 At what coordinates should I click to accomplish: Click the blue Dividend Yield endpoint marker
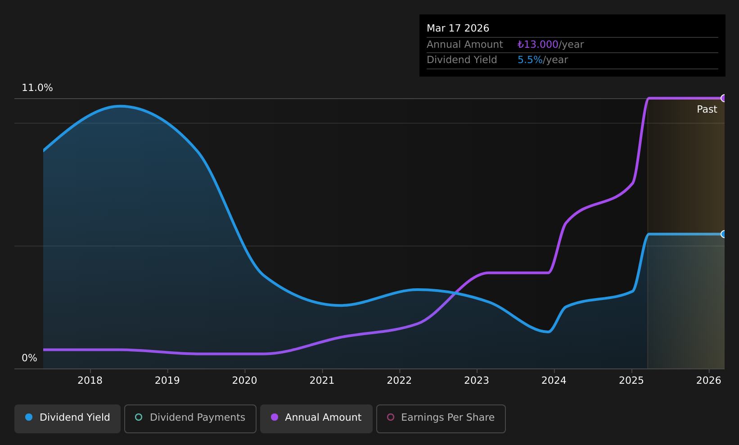coord(724,234)
